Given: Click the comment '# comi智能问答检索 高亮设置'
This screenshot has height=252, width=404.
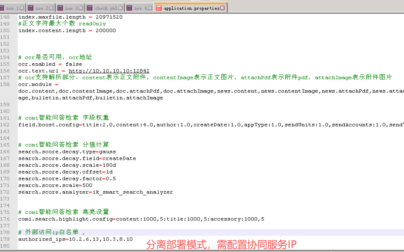Looking at the screenshot, I should [x=64, y=212].
